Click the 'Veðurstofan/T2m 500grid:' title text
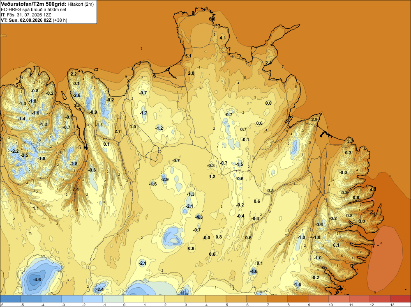 (x=34, y=4)
